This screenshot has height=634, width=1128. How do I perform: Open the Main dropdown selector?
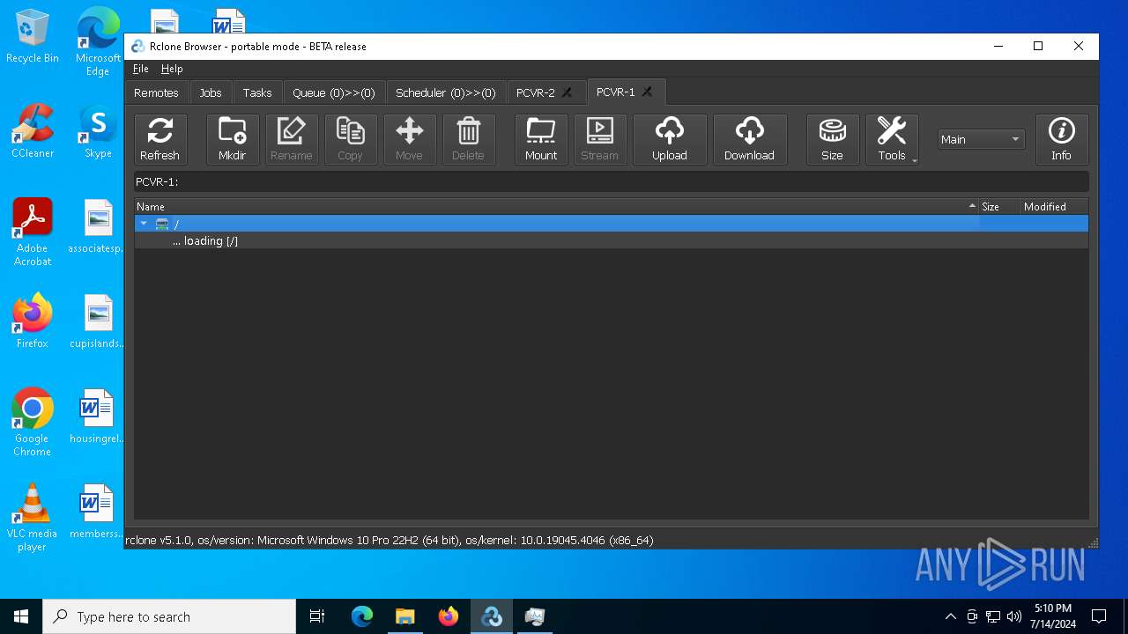tap(981, 139)
